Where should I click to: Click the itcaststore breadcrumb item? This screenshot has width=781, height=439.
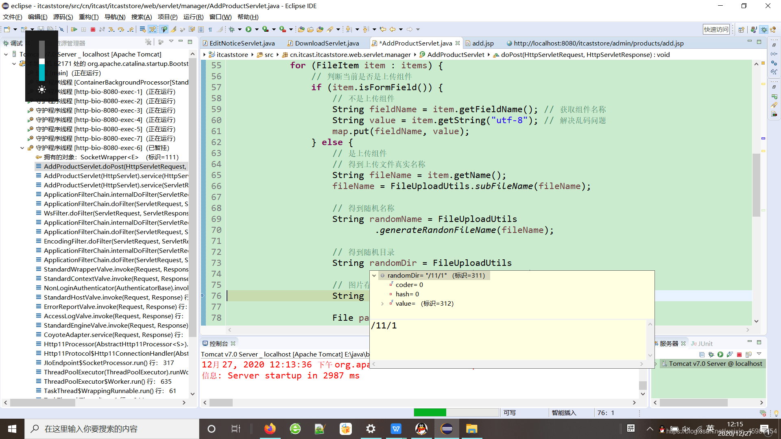(x=228, y=54)
